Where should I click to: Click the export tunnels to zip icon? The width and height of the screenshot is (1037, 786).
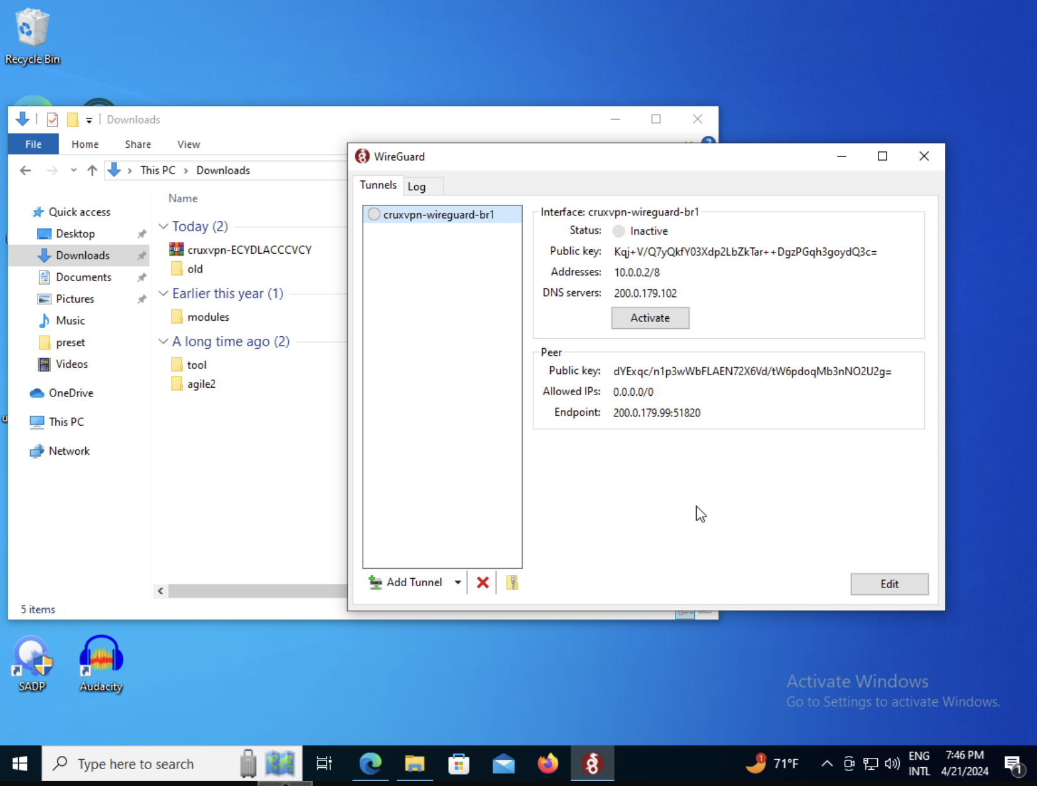click(x=512, y=582)
